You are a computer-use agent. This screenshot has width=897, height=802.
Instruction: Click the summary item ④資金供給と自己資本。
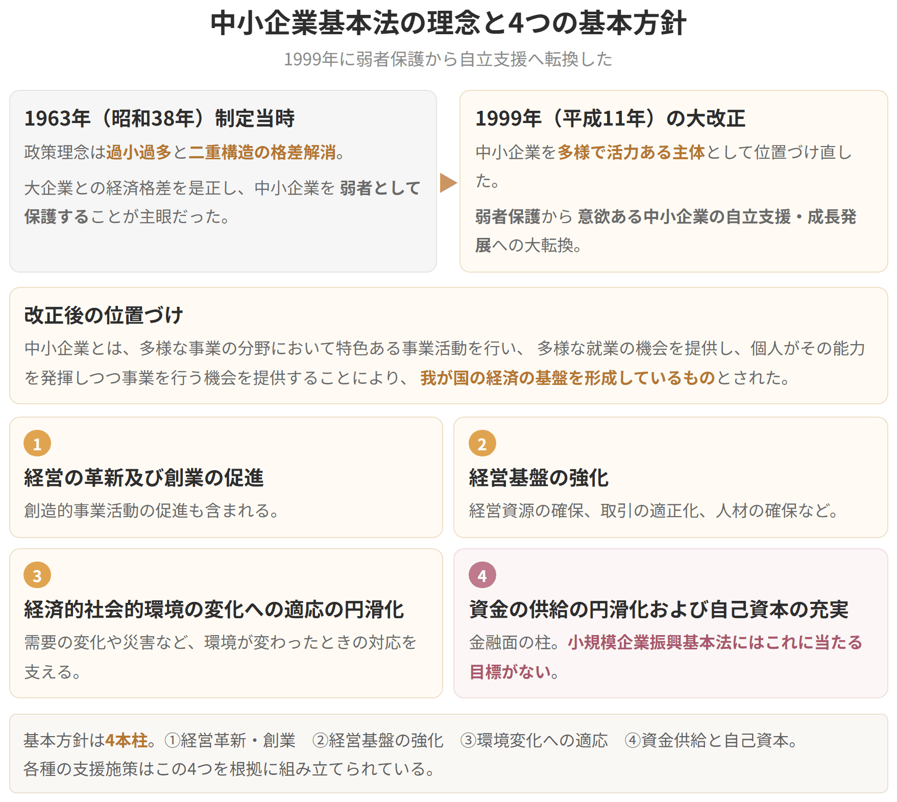[x=711, y=740]
